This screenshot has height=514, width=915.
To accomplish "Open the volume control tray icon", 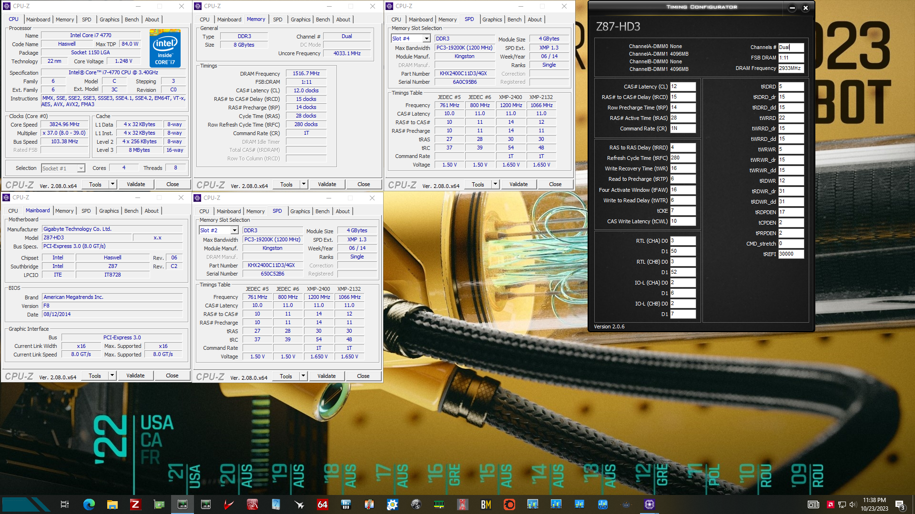I will click(x=853, y=504).
